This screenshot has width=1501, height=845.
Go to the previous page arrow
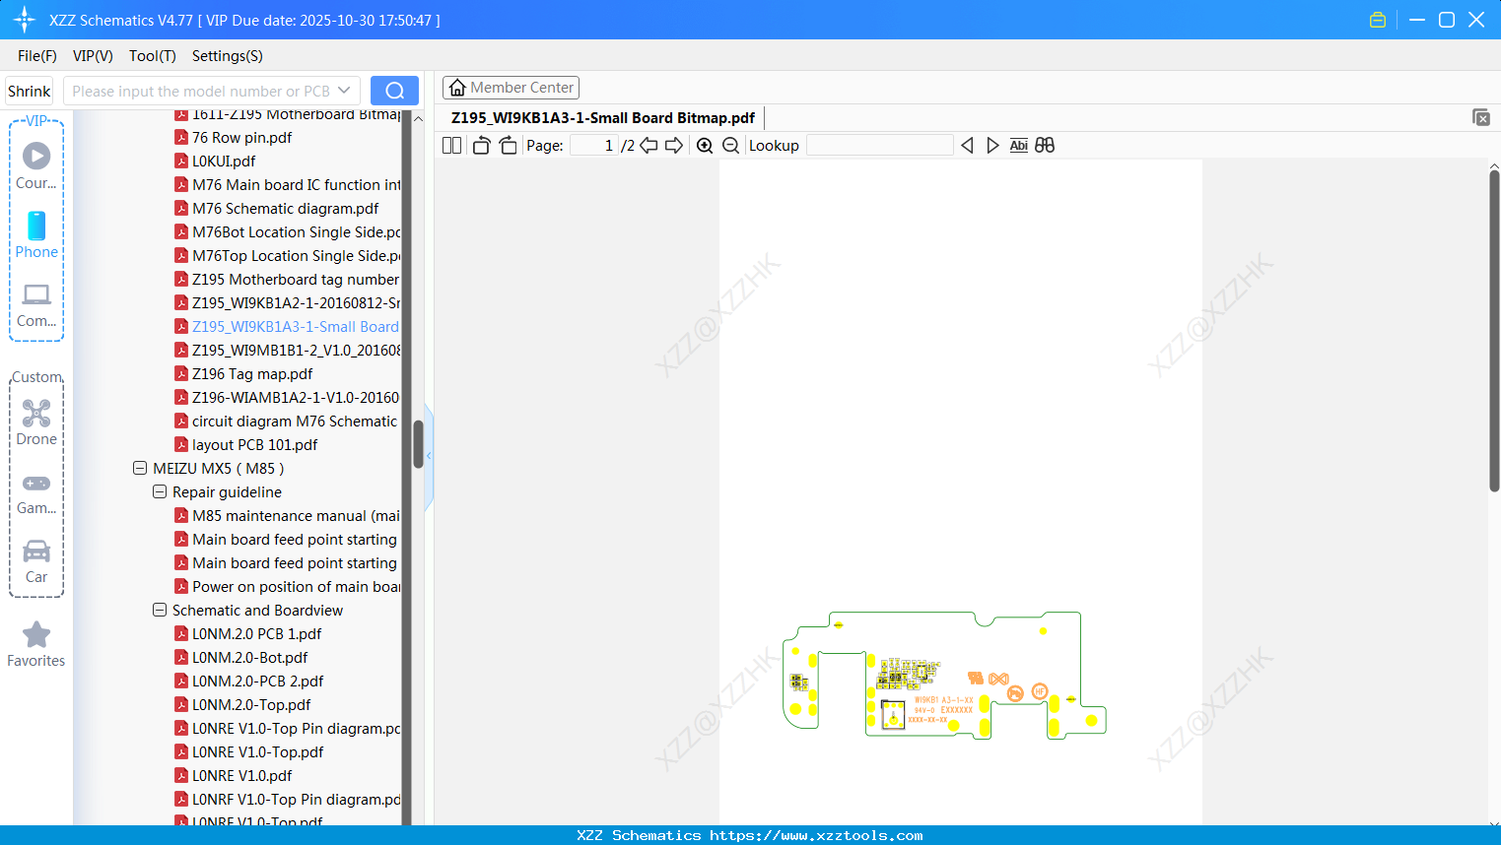(x=648, y=146)
